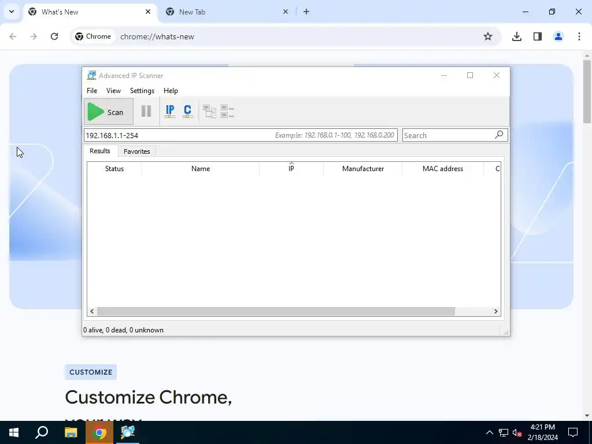The width and height of the screenshot is (592, 444).
Task: Open the Windows Start menu
Action: pyautogui.click(x=14, y=432)
